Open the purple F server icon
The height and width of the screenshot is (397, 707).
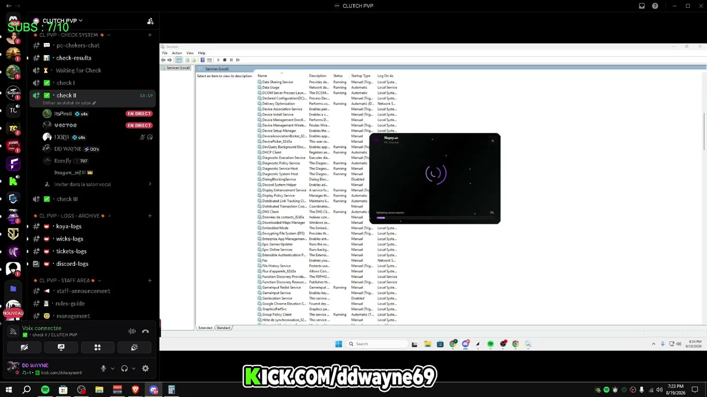[x=13, y=164]
